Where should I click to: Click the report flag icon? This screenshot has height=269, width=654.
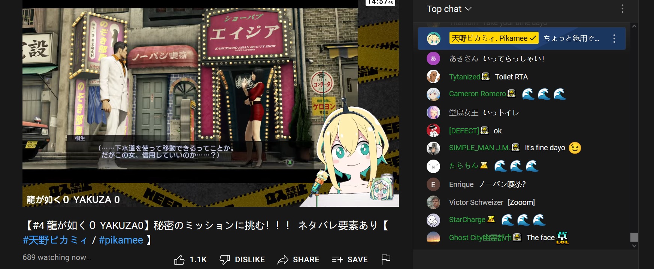point(386,259)
